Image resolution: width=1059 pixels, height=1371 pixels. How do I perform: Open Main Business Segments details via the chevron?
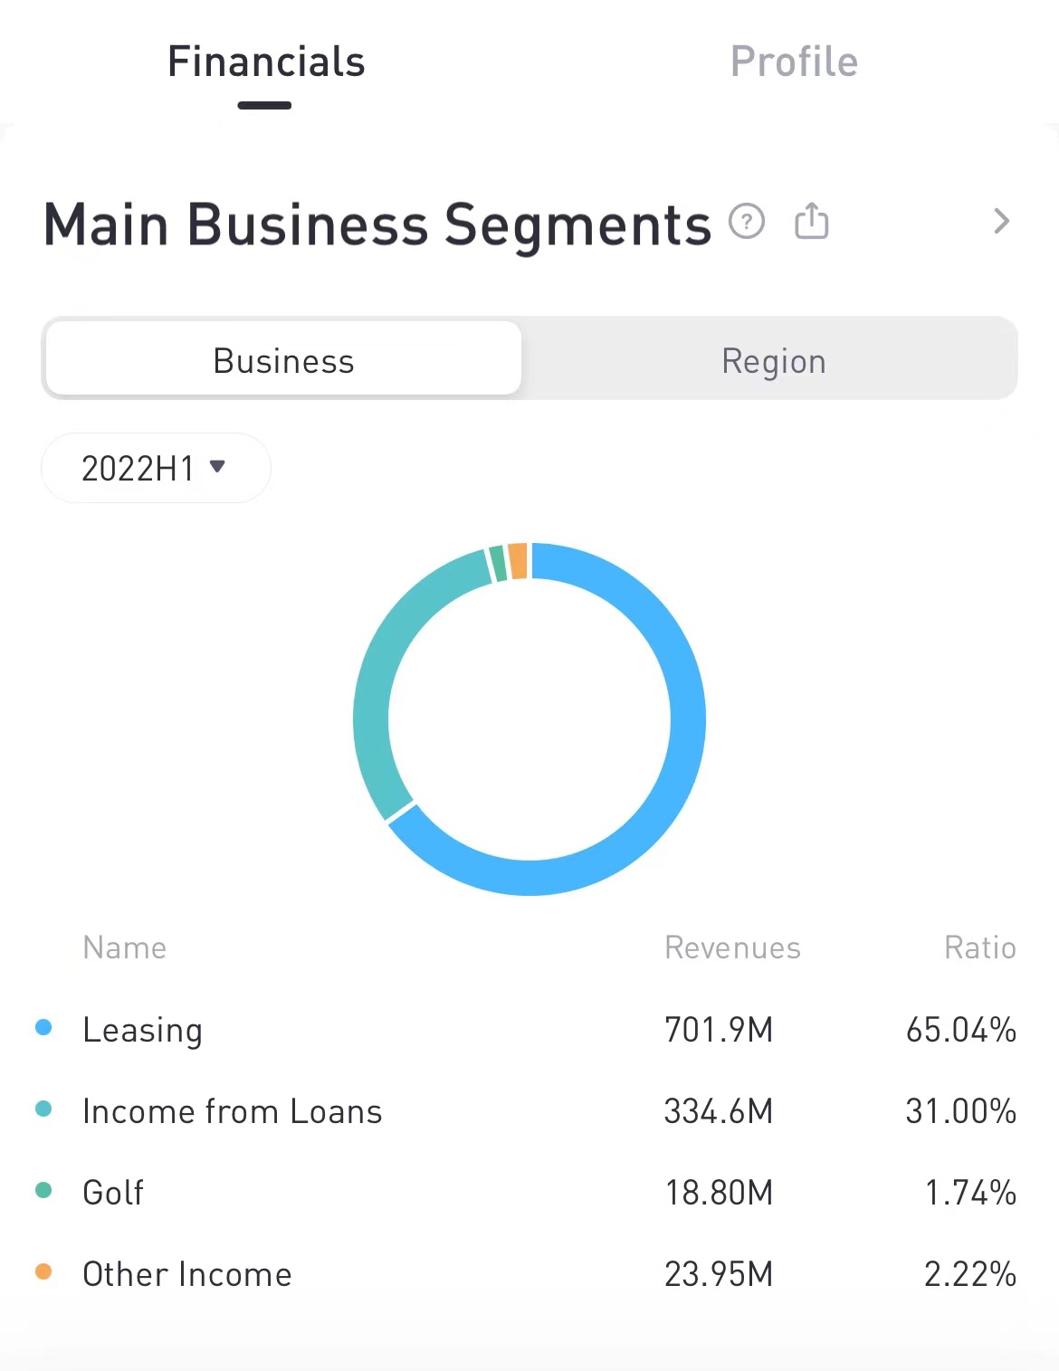point(1001,222)
